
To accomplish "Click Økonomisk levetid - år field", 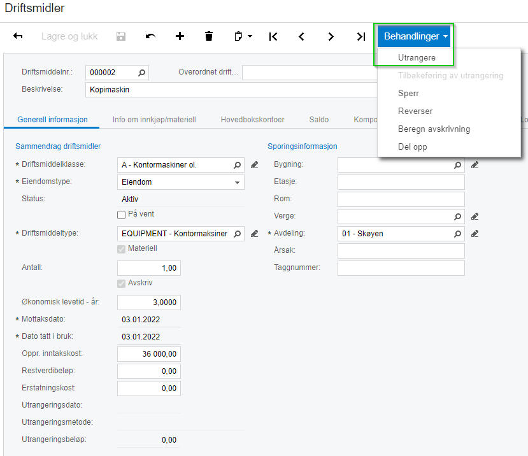I will pyautogui.click(x=149, y=303).
